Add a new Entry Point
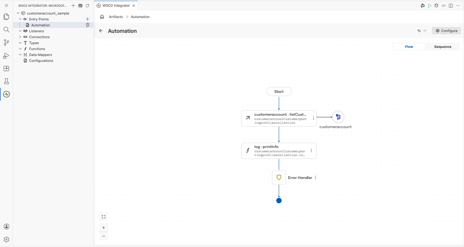 [87, 19]
